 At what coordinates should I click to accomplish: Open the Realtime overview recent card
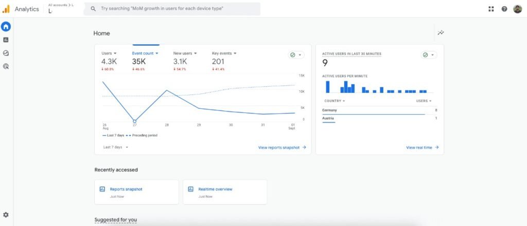click(x=225, y=192)
